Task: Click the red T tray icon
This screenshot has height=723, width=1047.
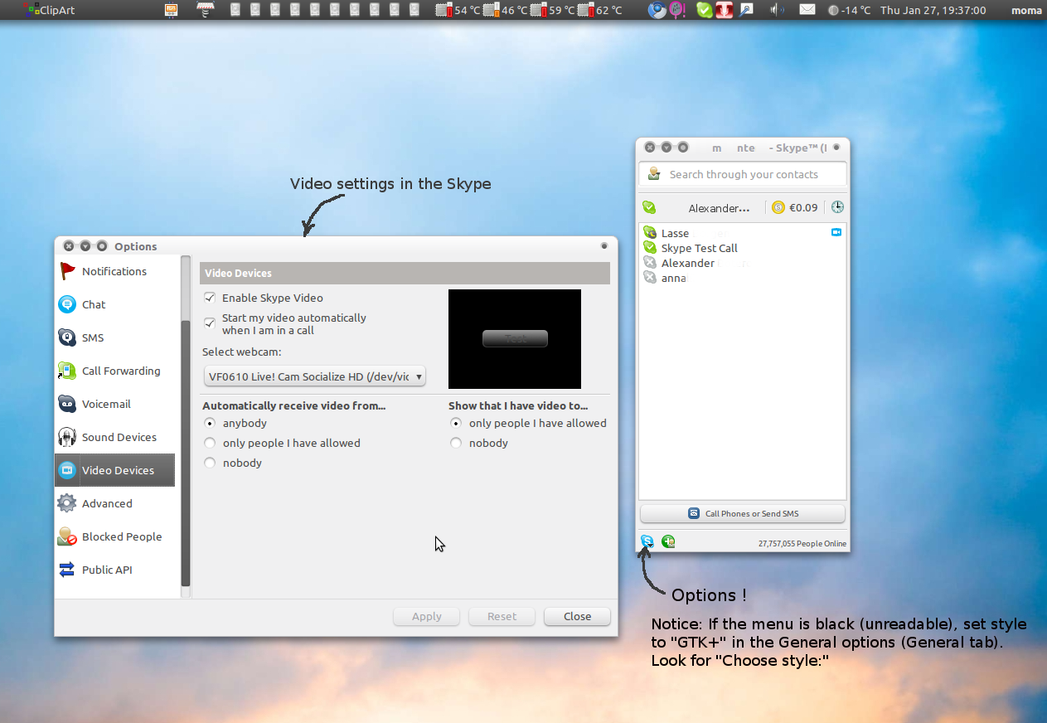Action: click(725, 10)
